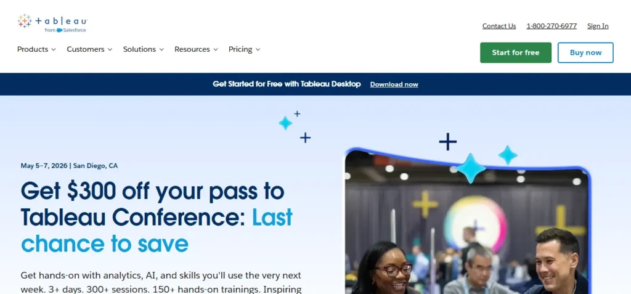Viewport: 631px width, 294px height.
Task: Open the Resources menu
Action: pyautogui.click(x=196, y=49)
